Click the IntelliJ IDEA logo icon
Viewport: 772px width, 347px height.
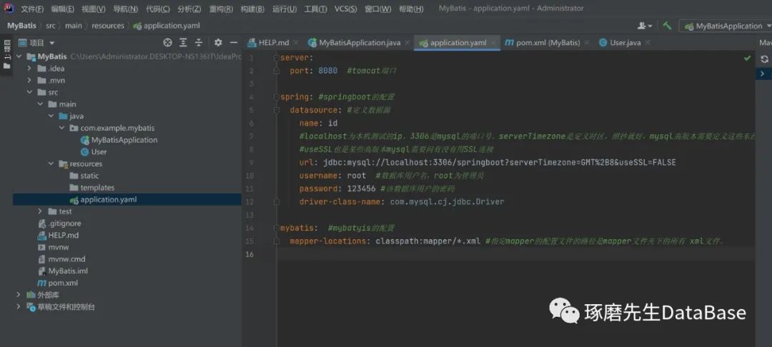pyautogui.click(x=9, y=9)
